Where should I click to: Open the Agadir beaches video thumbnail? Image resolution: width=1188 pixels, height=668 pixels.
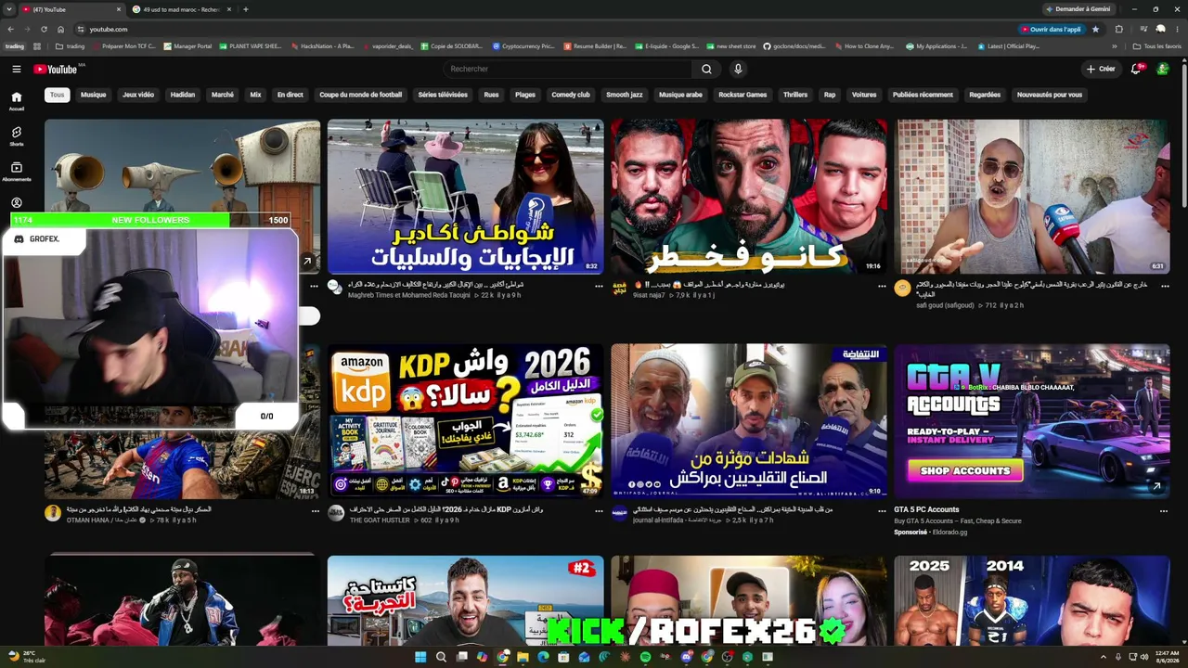(x=465, y=196)
